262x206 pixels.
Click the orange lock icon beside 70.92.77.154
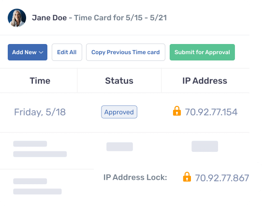click(x=177, y=111)
